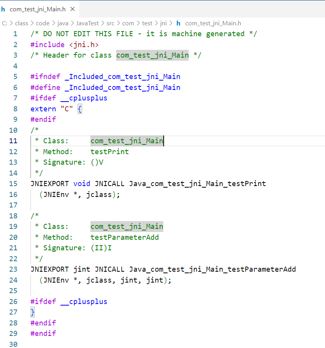Screen dimensions: 325x348
Task: Open the src breadcrumb dropdown
Action: click(110, 23)
